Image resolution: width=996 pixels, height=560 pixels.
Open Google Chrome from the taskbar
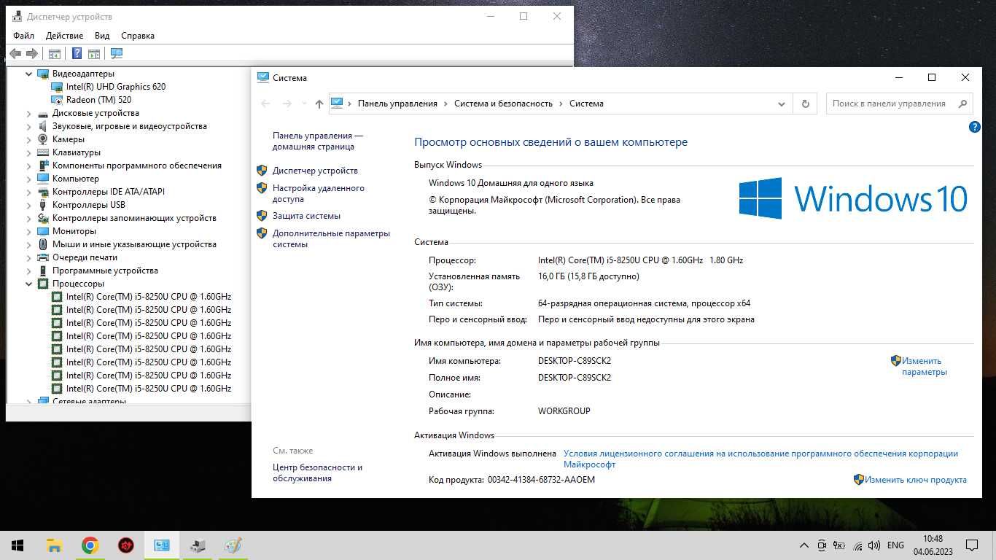point(90,545)
